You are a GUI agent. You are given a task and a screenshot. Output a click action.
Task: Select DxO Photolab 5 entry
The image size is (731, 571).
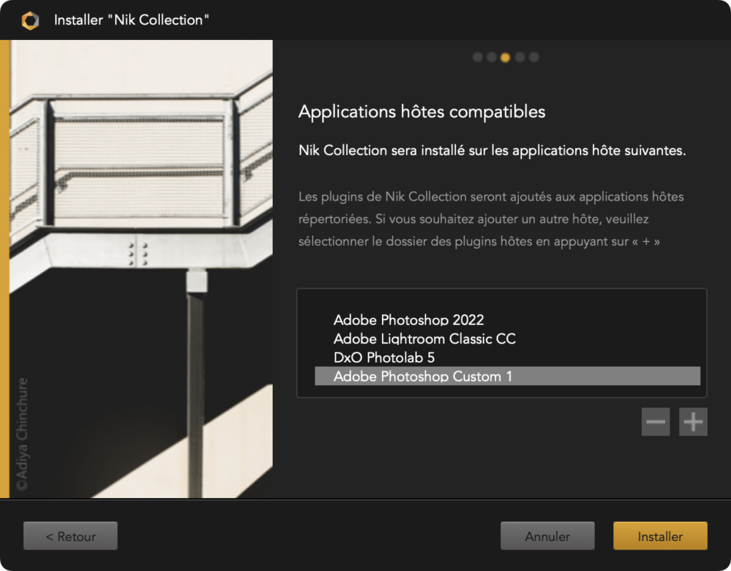(508, 358)
